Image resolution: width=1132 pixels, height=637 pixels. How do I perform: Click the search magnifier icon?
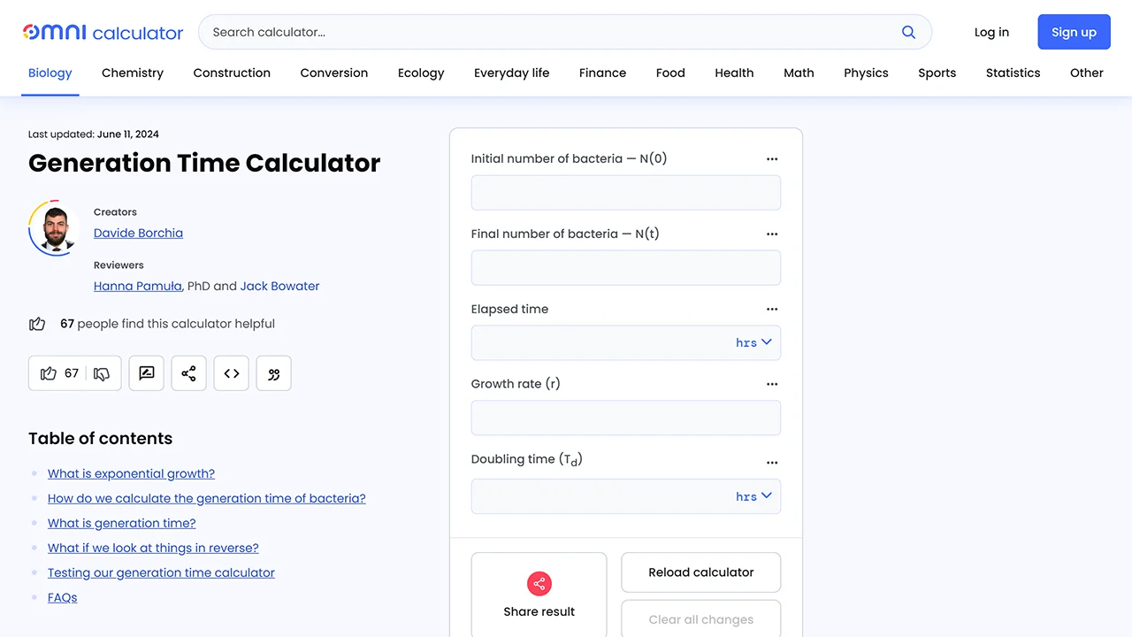pos(908,31)
